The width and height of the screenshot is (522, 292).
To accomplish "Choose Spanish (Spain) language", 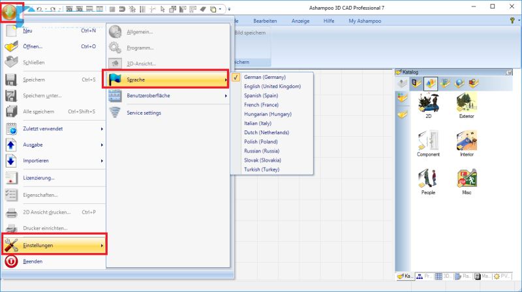I will click(272, 96).
